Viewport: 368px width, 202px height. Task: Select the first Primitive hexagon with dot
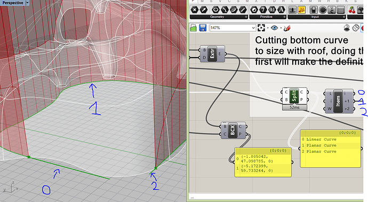254,10
